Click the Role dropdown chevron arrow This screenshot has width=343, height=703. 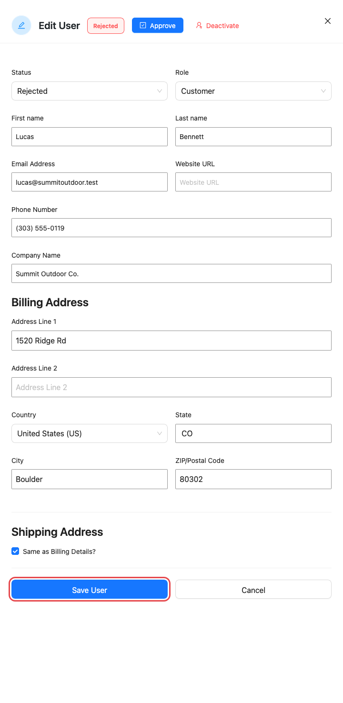(323, 91)
